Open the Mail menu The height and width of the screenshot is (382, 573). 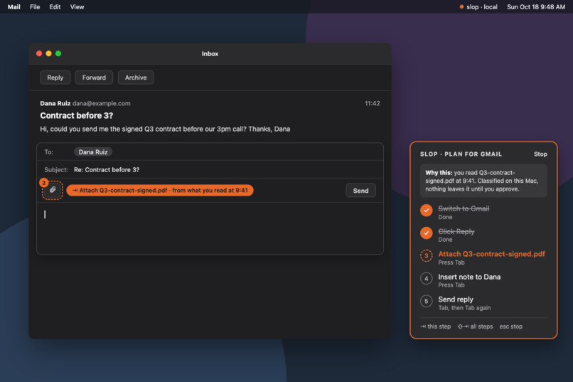pos(14,6)
